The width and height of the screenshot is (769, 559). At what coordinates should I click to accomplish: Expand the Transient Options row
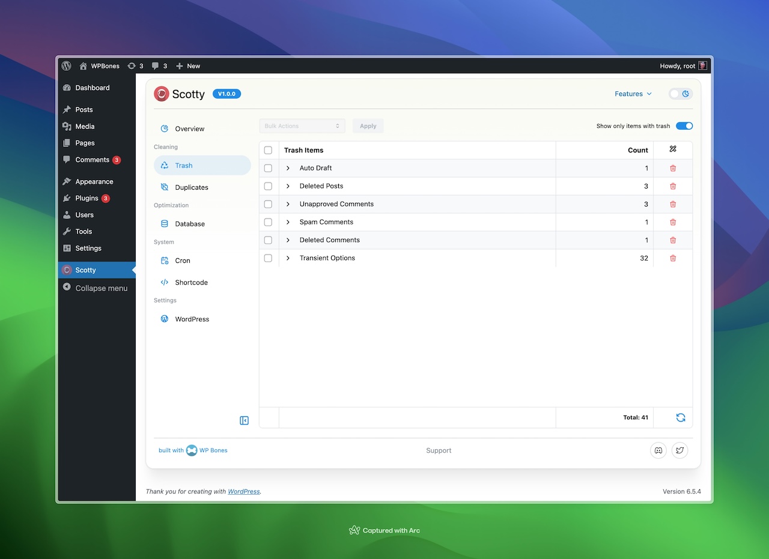tap(288, 258)
